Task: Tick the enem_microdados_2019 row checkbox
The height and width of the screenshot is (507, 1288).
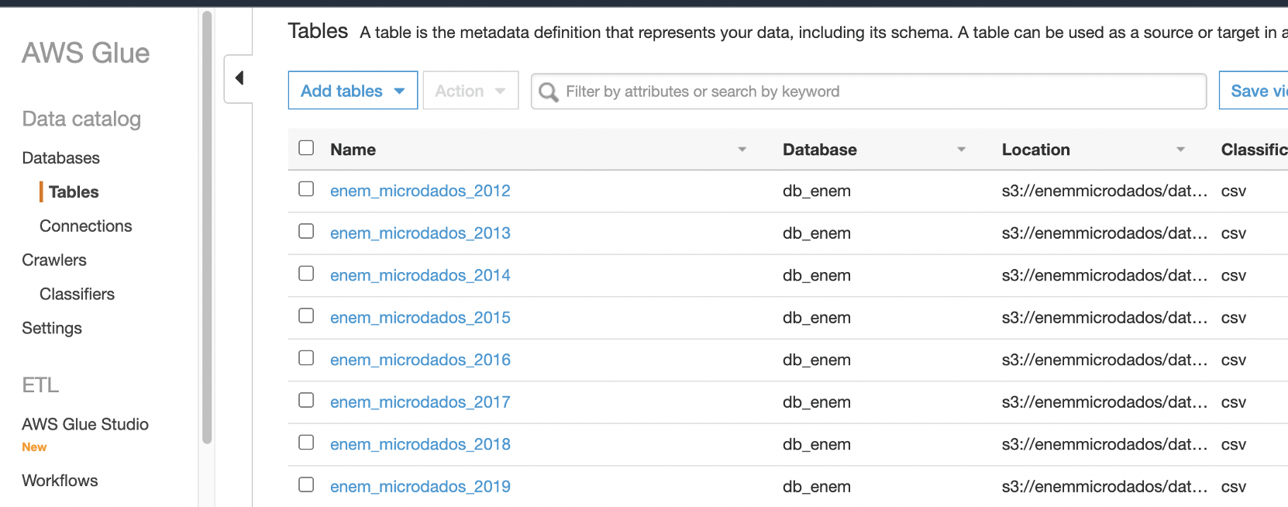Action: tap(306, 485)
